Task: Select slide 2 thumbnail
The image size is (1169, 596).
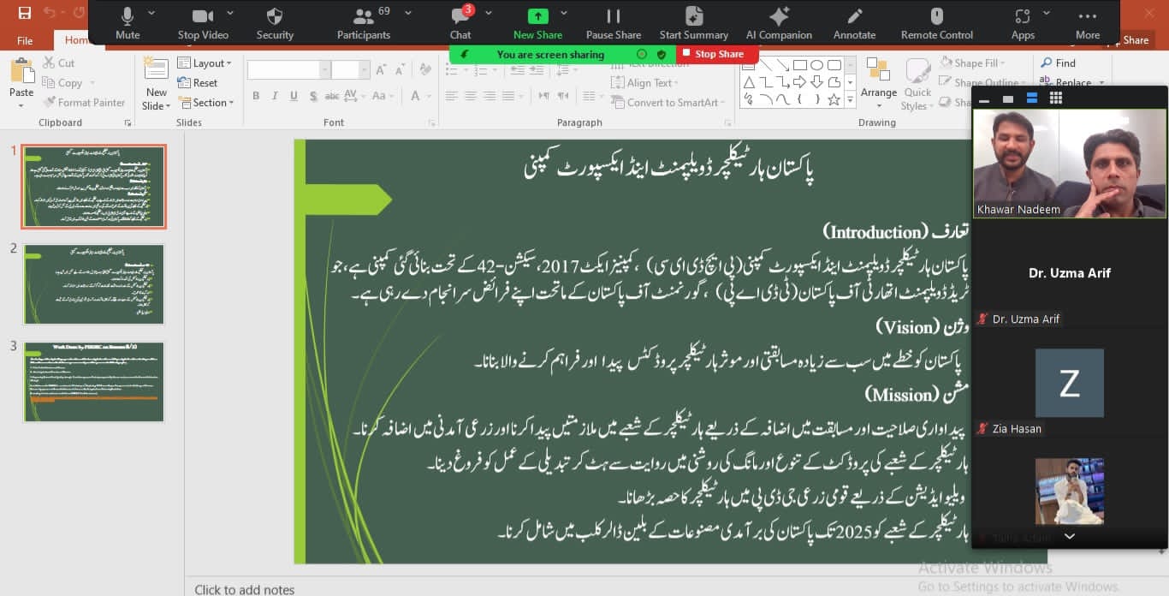Action: click(x=93, y=284)
